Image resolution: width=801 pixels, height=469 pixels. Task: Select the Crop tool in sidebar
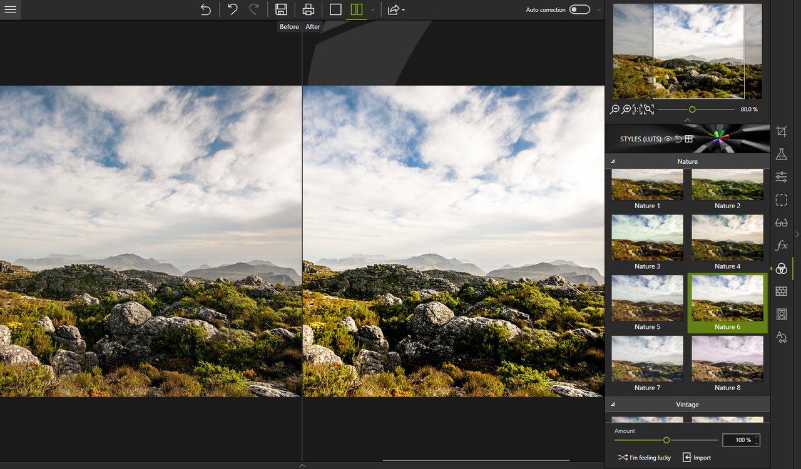click(781, 131)
